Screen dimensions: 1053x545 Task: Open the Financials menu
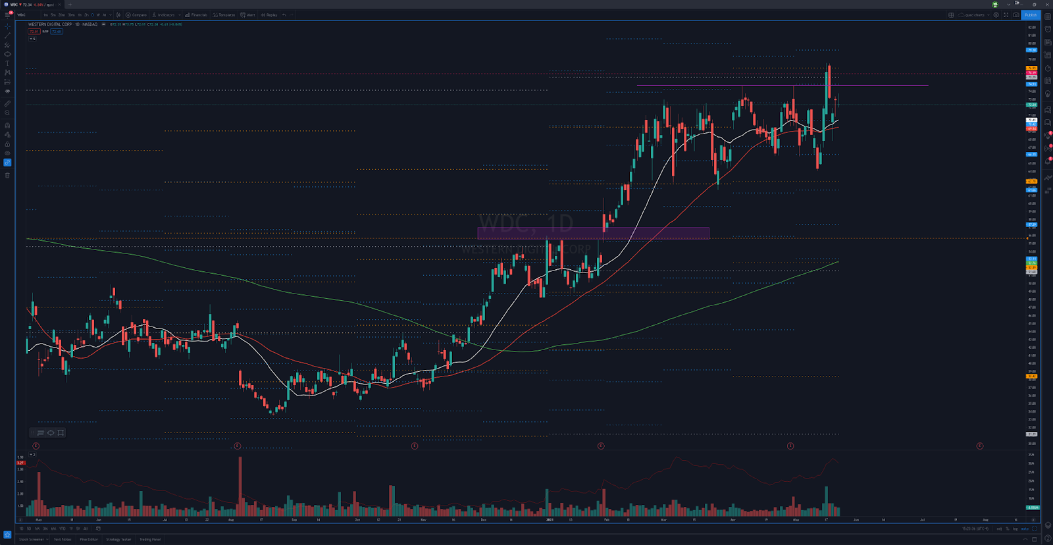coord(196,15)
